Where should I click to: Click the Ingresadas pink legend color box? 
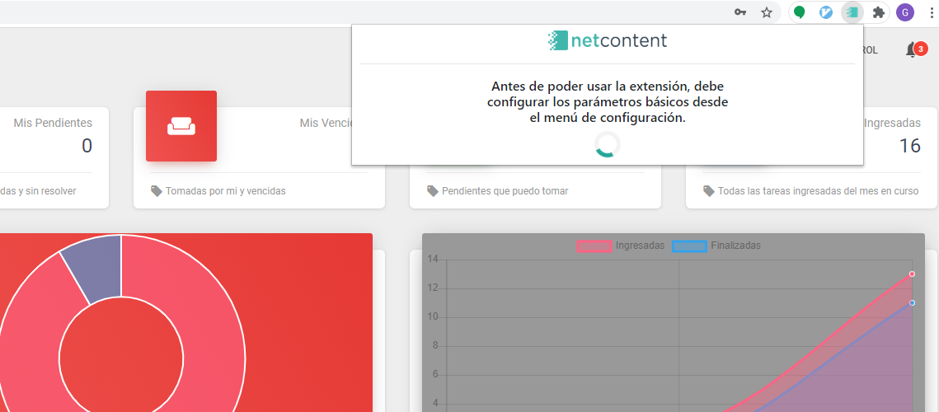pos(594,246)
